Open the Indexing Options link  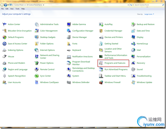(x=15, y=50)
